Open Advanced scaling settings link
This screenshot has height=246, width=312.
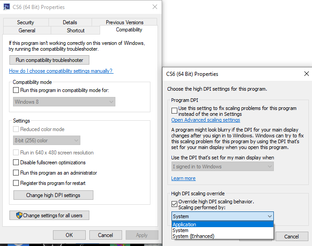click(x=206, y=120)
